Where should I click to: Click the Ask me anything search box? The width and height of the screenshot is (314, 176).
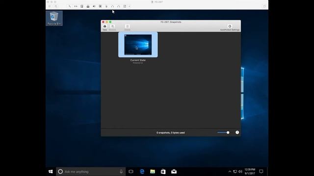(x=91, y=172)
